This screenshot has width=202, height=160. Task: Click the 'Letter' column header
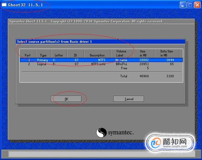pos(59,53)
